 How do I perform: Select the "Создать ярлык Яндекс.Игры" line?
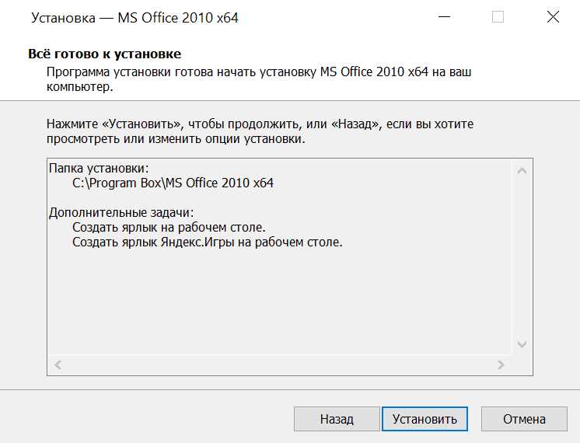pos(207,242)
